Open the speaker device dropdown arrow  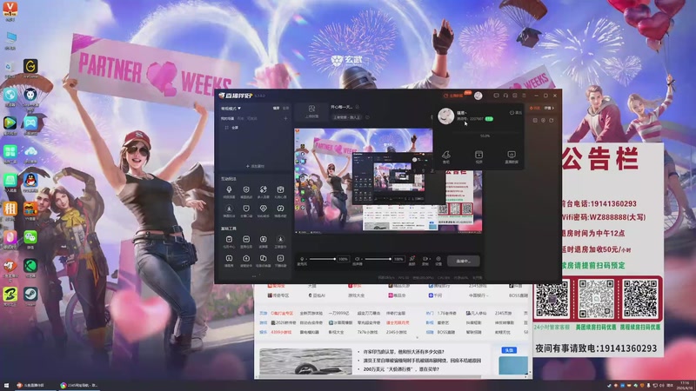363,259
